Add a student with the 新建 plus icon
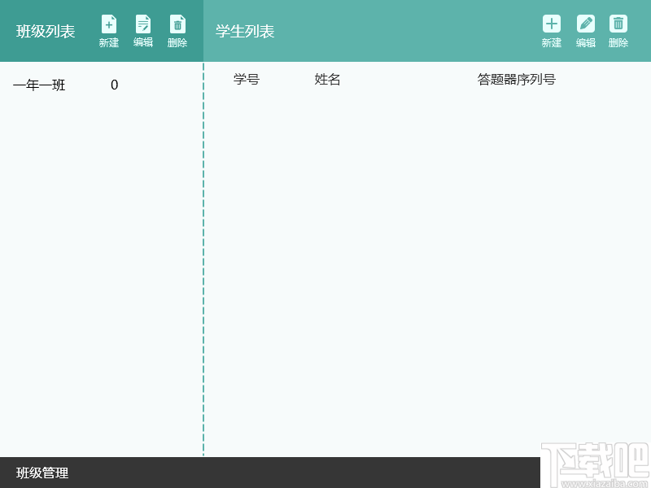The width and height of the screenshot is (651, 488). click(551, 24)
